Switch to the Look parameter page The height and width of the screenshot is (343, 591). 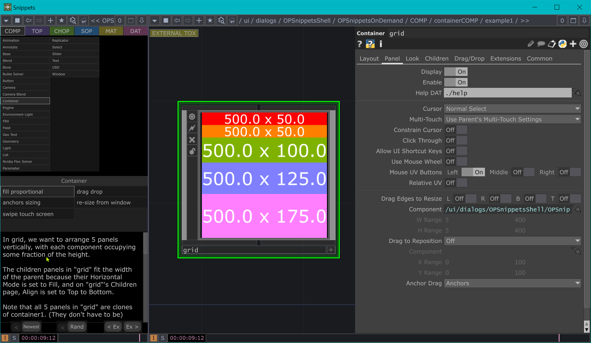412,59
